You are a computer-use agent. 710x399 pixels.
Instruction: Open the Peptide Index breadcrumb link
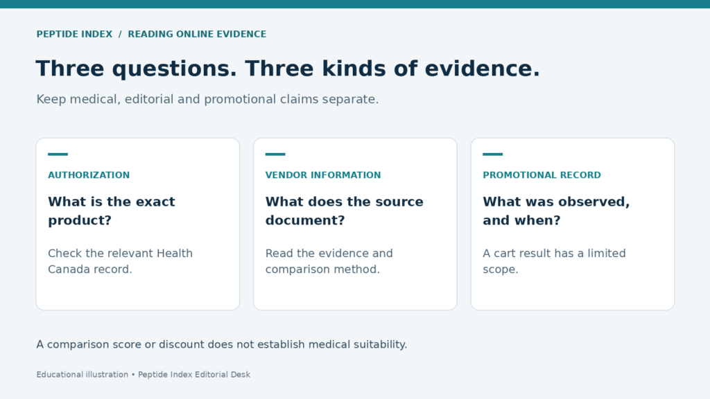pyautogui.click(x=74, y=35)
